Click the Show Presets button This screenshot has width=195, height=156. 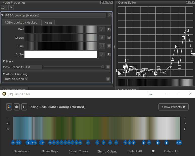[x=174, y=107]
